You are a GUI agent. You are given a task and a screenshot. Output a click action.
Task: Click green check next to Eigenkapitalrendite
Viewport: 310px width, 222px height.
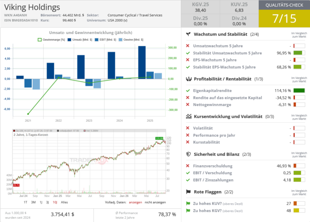coord(188,91)
